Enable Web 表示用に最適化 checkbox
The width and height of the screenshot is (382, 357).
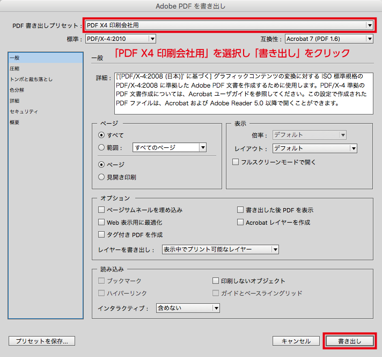click(101, 222)
